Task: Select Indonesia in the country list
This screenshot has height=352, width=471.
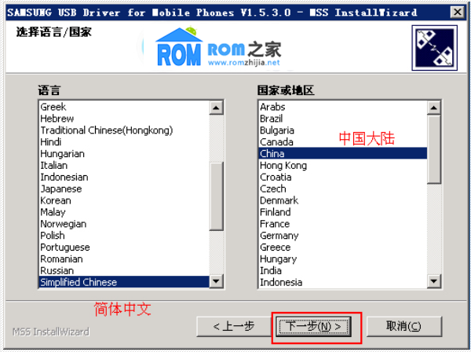Action: coord(343,282)
